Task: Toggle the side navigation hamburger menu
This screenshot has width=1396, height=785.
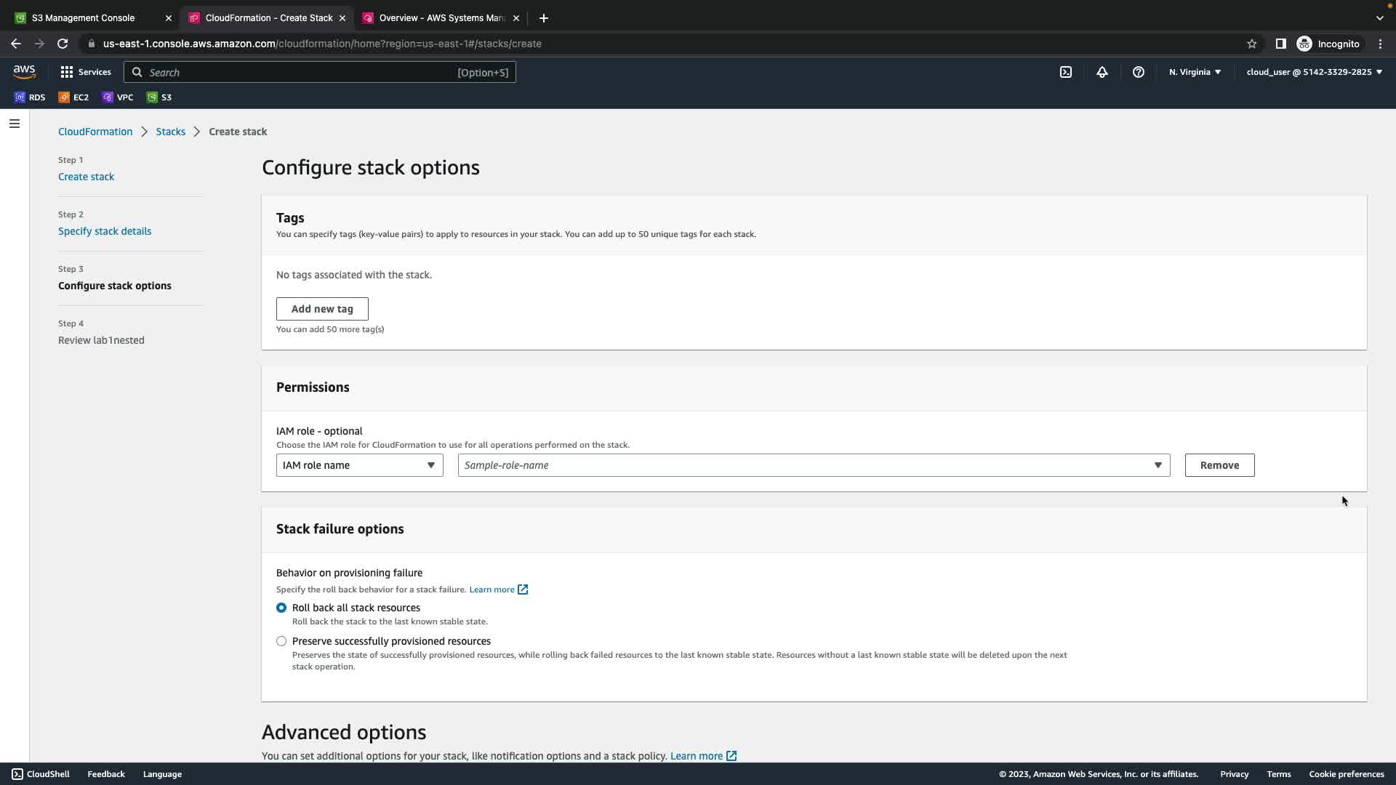Action: 15,124
